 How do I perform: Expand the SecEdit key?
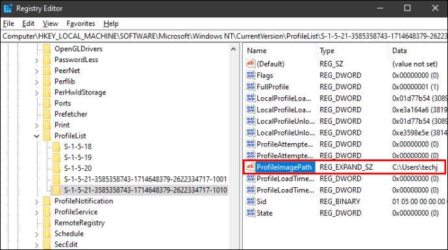pyautogui.click(x=36, y=245)
